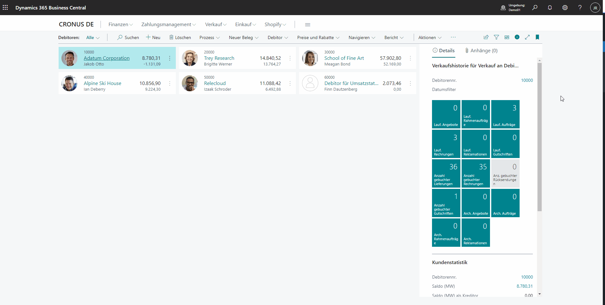Viewport: 605px width, 305px height.
Task: Expand the Verkauf menu
Action: 216,25
